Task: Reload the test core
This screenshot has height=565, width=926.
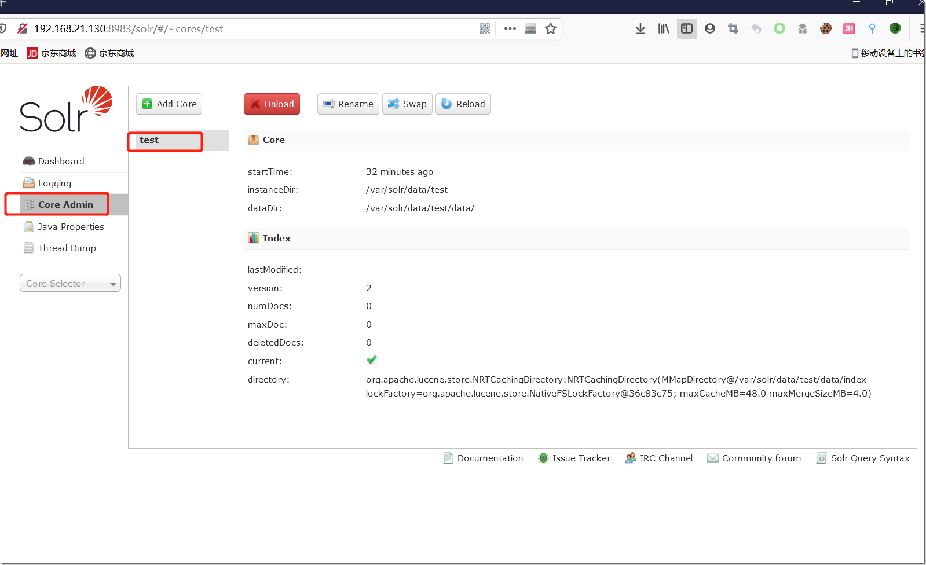Action: click(463, 104)
